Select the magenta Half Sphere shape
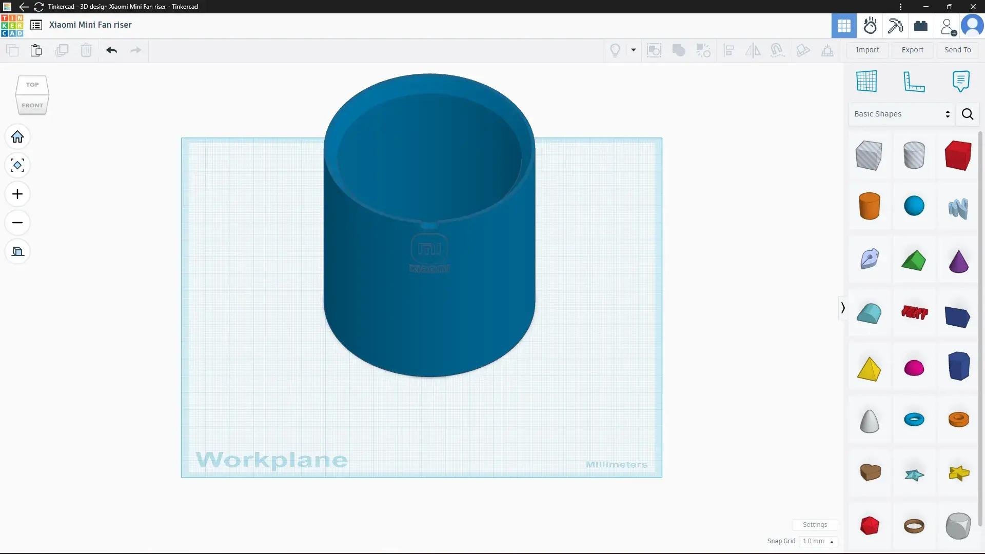985x554 pixels. (914, 368)
